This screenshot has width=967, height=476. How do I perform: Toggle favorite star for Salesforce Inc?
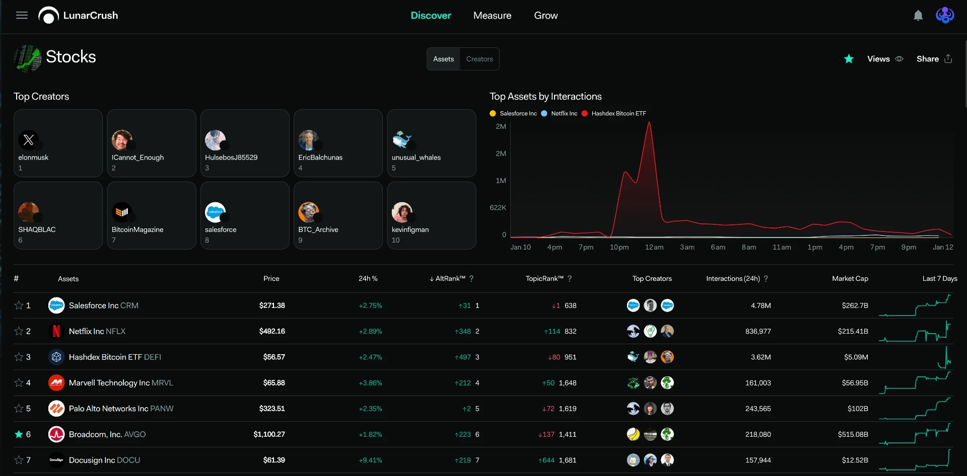tap(19, 305)
